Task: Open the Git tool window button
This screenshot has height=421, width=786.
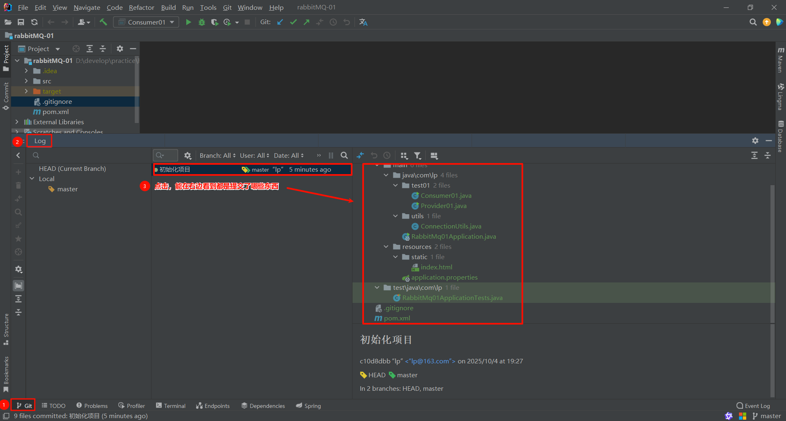Action: [x=24, y=405]
